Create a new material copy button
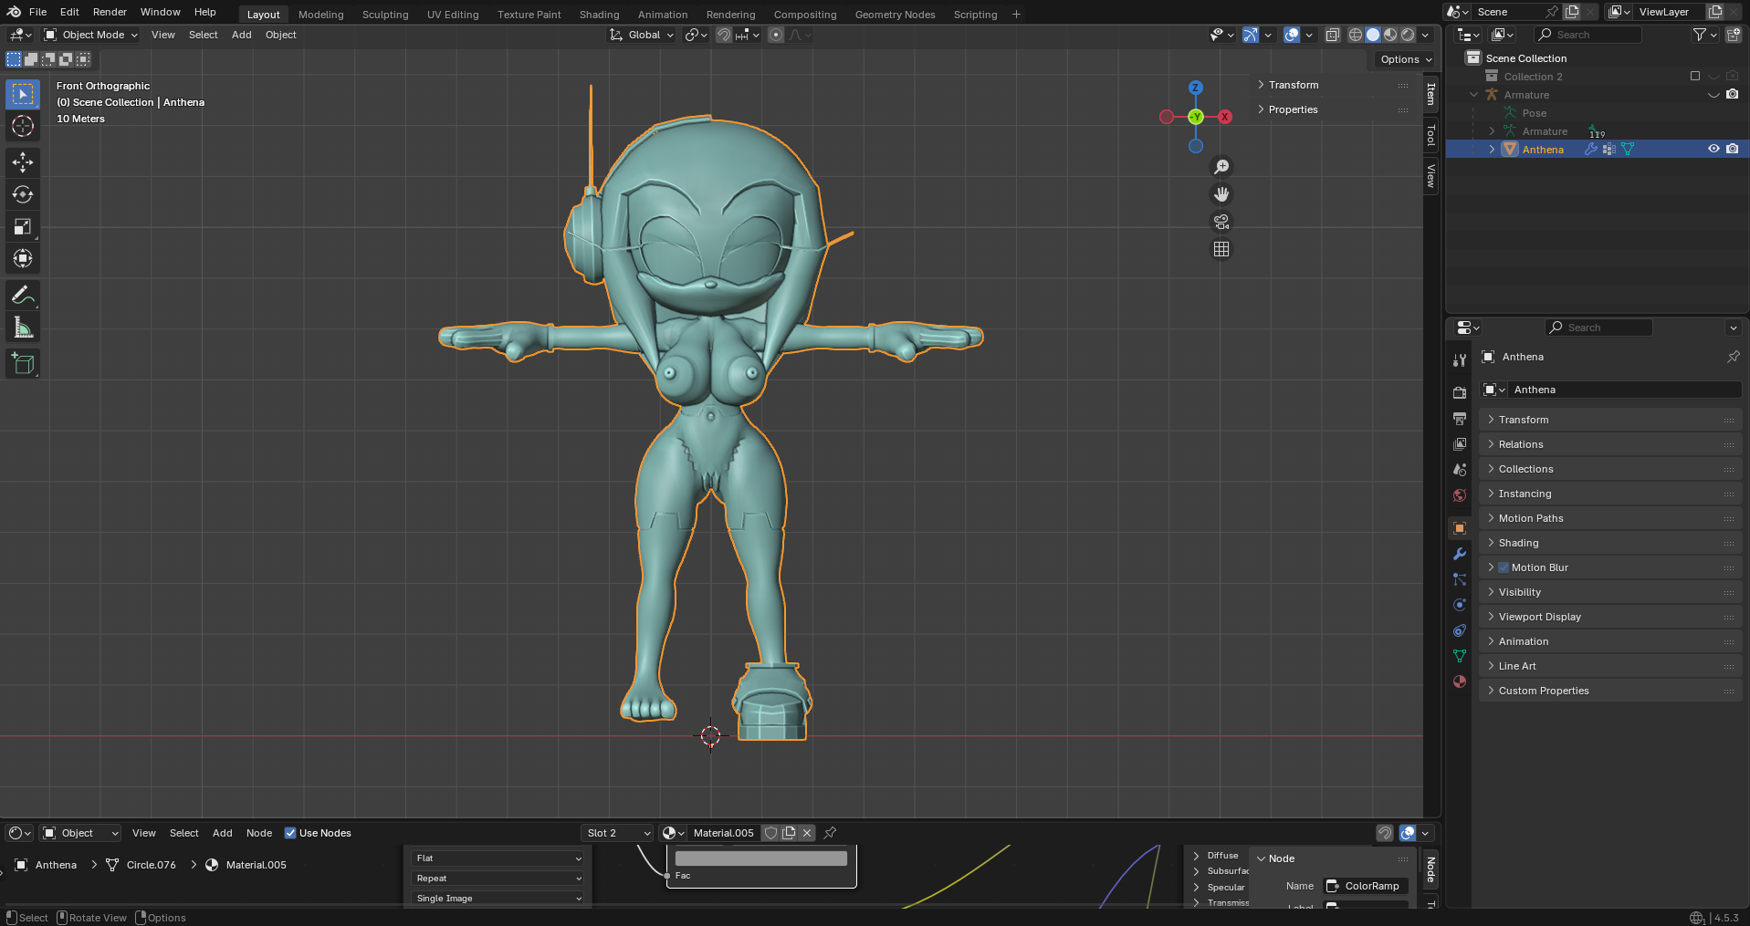Viewport: 1750px width, 926px height. [790, 833]
